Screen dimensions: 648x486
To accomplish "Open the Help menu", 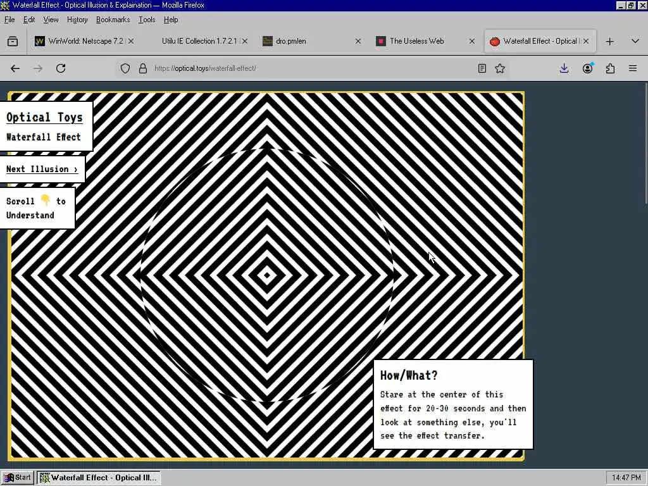I will pos(171,20).
